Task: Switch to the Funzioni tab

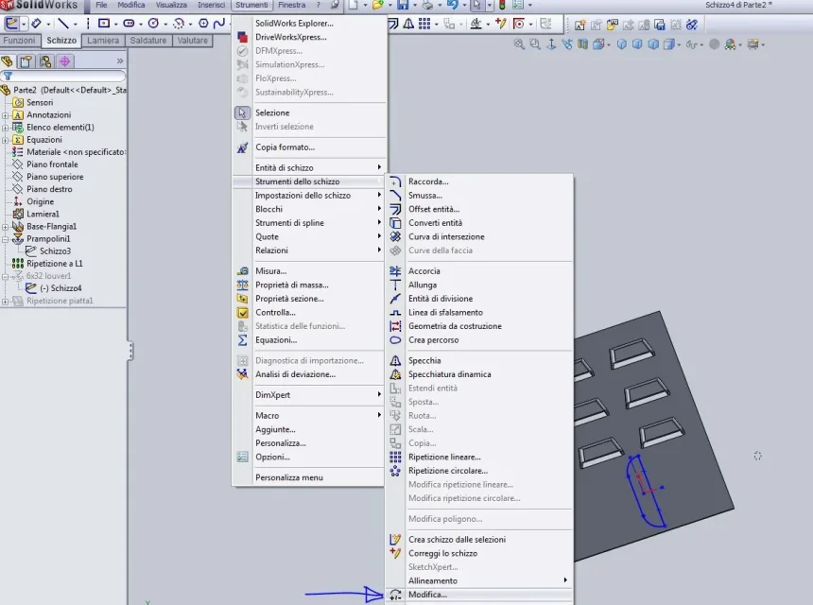Action: click(19, 41)
